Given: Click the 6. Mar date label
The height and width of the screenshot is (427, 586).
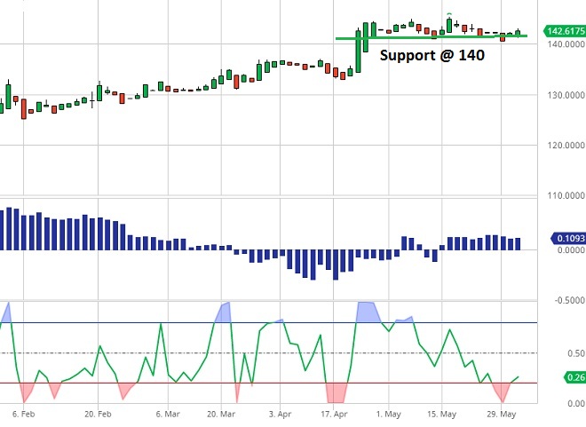Looking at the screenshot, I should click(168, 414).
